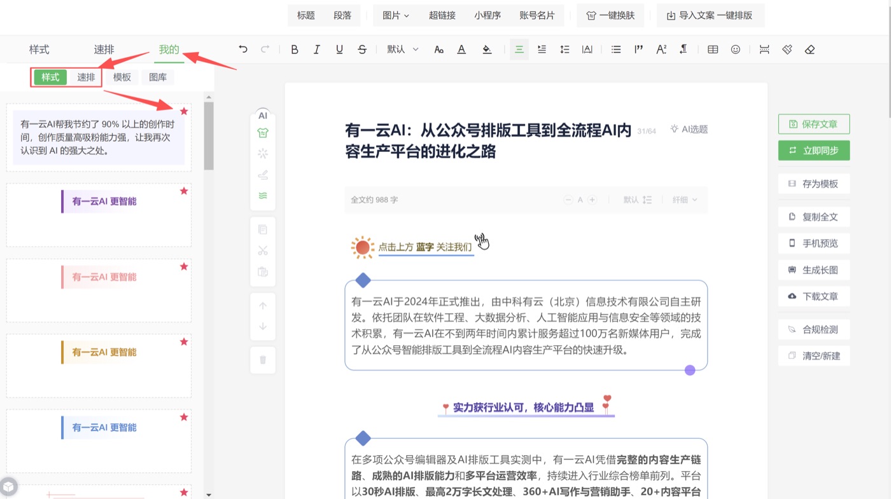Click the undo arrow icon
The image size is (891, 499).
[243, 50]
